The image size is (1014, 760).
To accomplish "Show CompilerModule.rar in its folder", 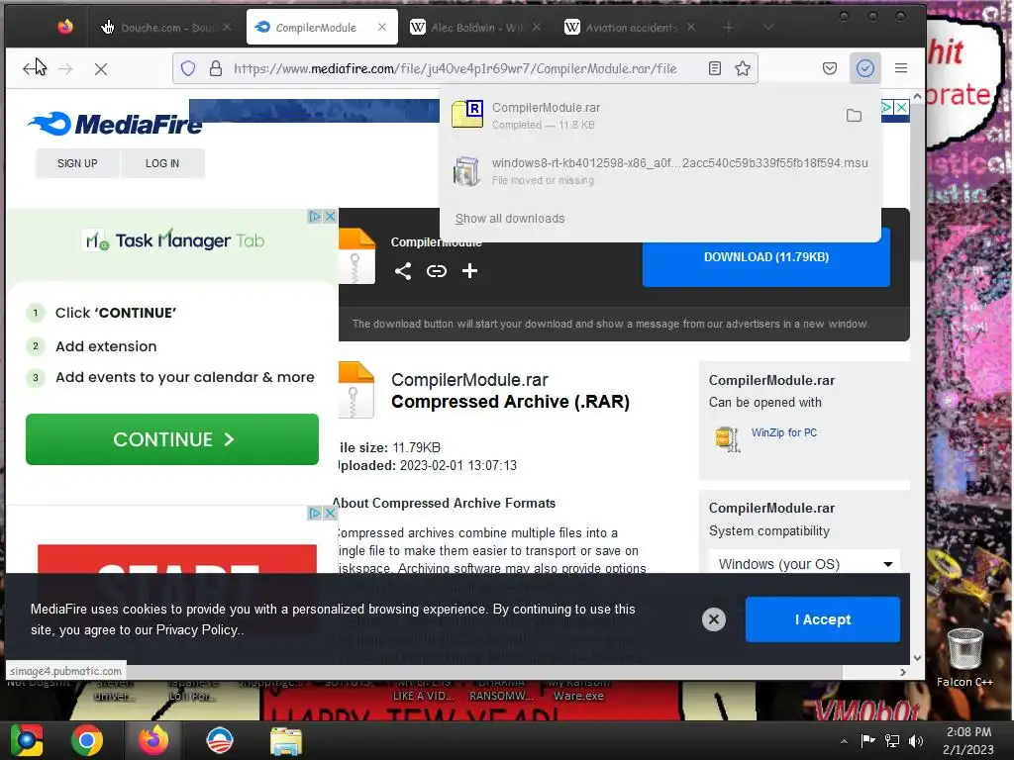I will [854, 116].
